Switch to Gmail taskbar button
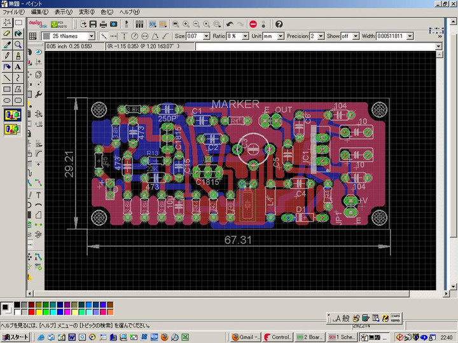Image resolution: width=458 pixels, height=343 pixels. coord(245,336)
